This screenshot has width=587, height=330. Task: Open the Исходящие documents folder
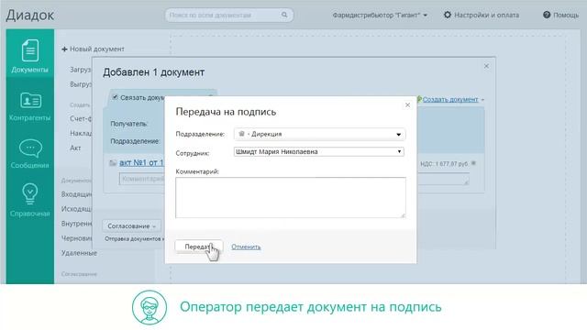tap(76, 209)
